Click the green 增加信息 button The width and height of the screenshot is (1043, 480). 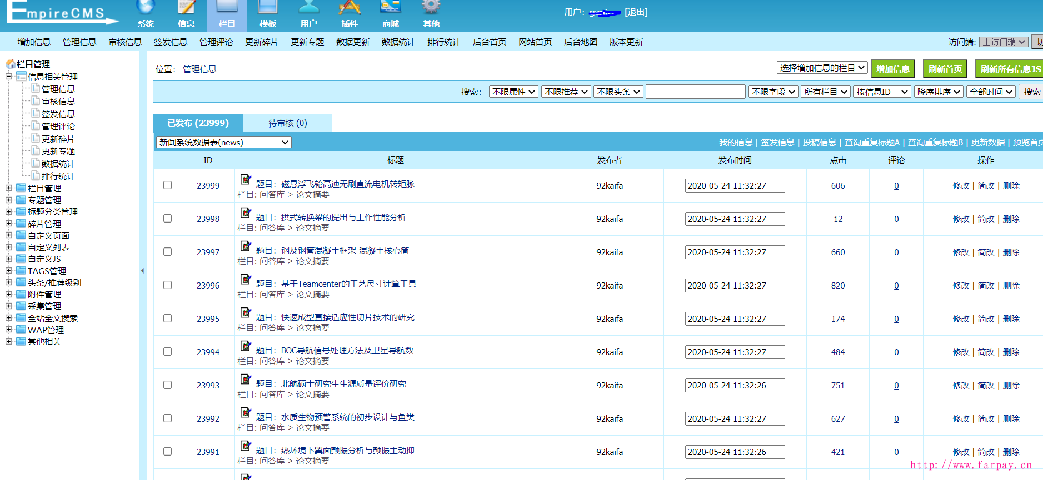click(893, 69)
